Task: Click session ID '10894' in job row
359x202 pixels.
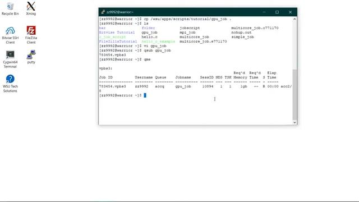Action: click(208, 86)
